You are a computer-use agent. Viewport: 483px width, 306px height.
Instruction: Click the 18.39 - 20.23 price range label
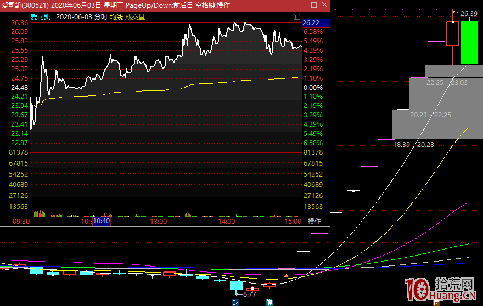[x=413, y=145]
